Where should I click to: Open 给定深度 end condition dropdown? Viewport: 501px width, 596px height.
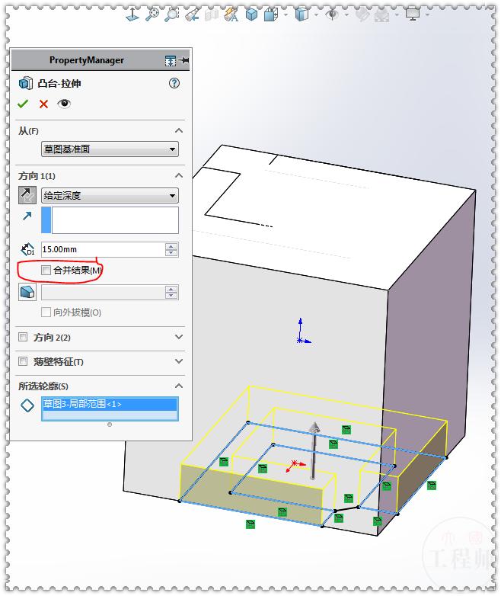110,196
